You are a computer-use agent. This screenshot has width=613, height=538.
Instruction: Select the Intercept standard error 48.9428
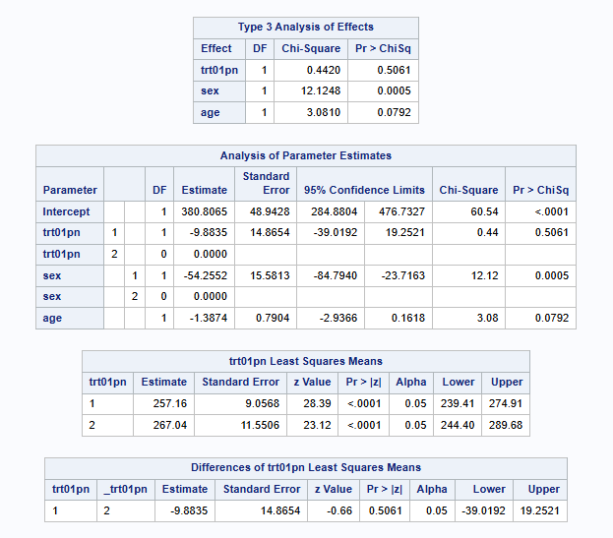pos(266,211)
